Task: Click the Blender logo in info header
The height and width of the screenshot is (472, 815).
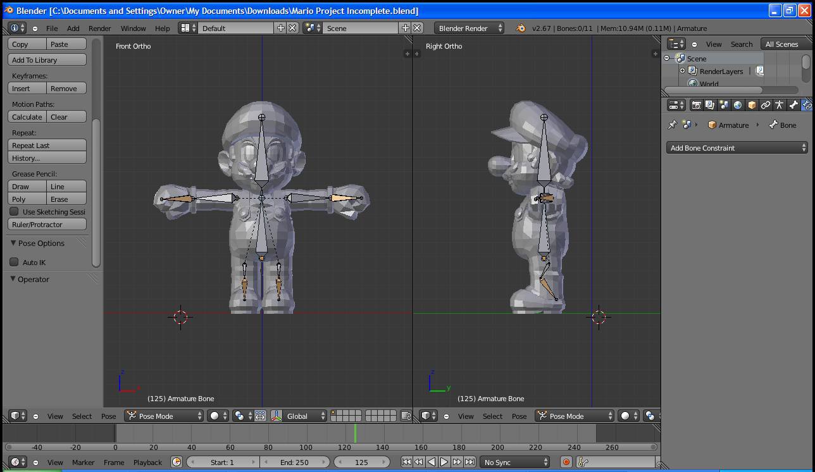Action: pyautogui.click(x=521, y=28)
